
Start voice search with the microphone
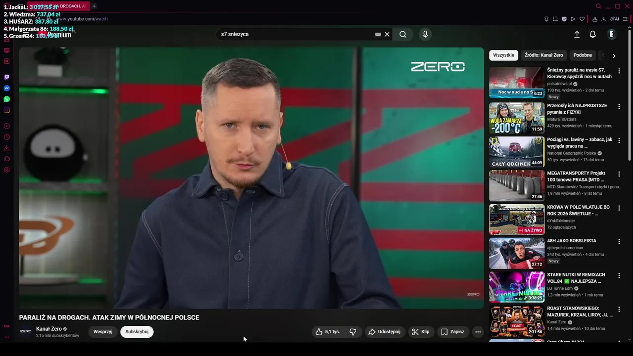[x=425, y=34]
